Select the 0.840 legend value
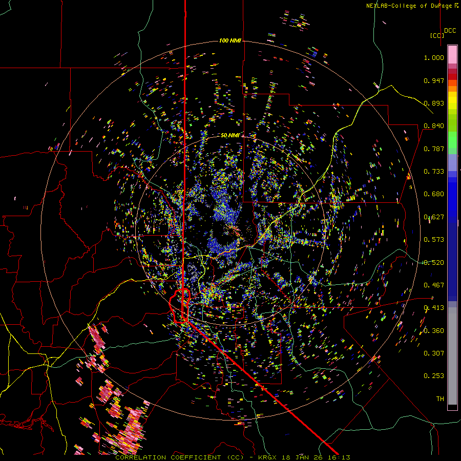Screen dimensions: 461x461 pos(434,126)
